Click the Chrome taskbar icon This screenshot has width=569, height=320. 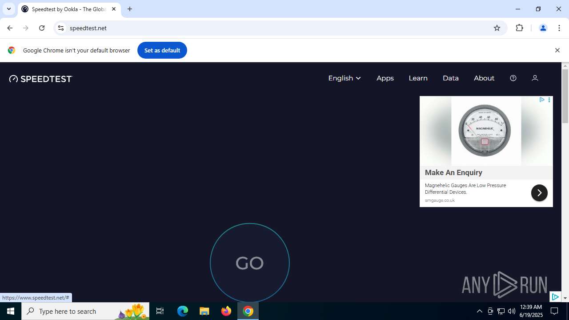click(248, 311)
